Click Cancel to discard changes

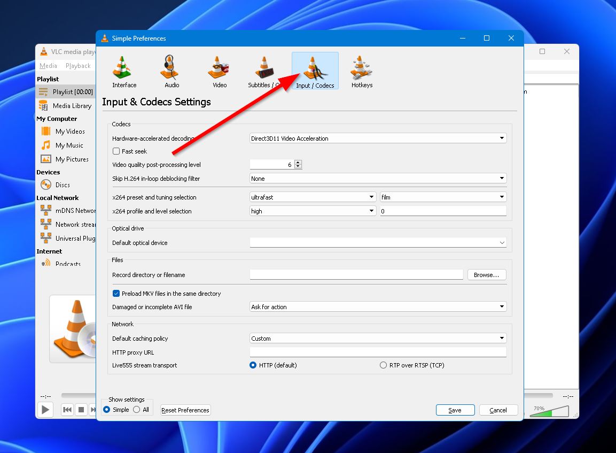pyautogui.click(x=498, y=410)
